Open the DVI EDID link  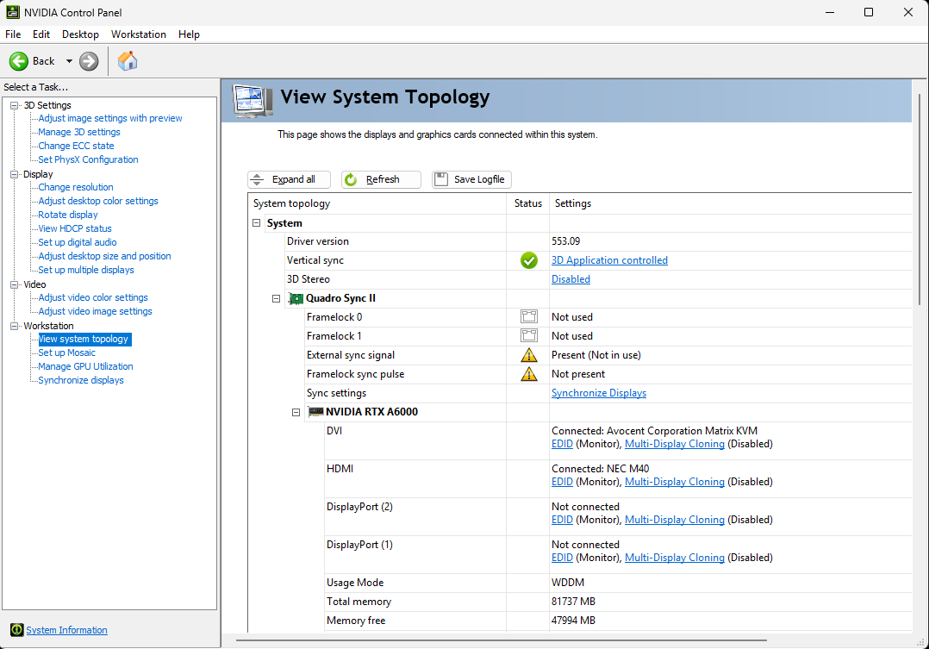[562, 444]
